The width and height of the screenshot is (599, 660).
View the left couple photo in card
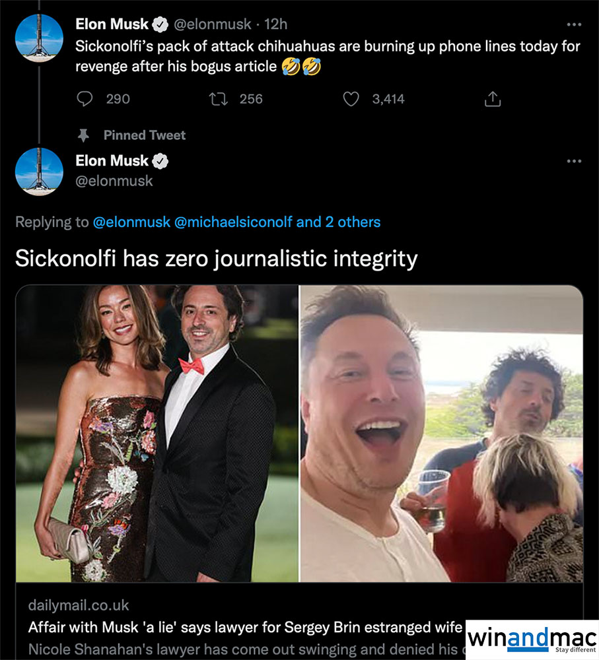point(157,434)
